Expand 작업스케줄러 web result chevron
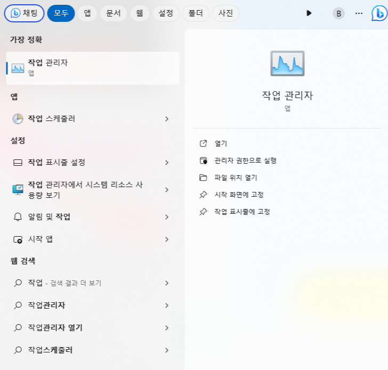Image resolution: width=388 pixels, height=370 pixels. tap(167, 350)
